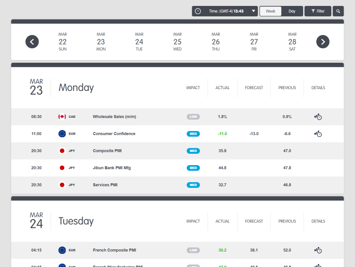Click MED impact badge for Jibun Bank PMI
The width and height of the screenshot is (355, 267).
point(193,168)
